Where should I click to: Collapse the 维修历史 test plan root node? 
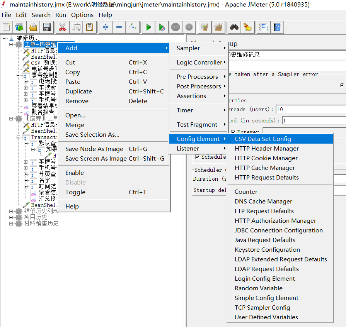pos(3,38)
